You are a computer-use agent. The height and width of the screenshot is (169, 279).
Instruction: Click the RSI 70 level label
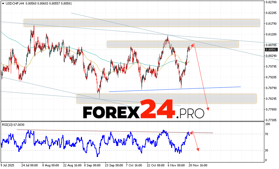click(x=267, y=134)
